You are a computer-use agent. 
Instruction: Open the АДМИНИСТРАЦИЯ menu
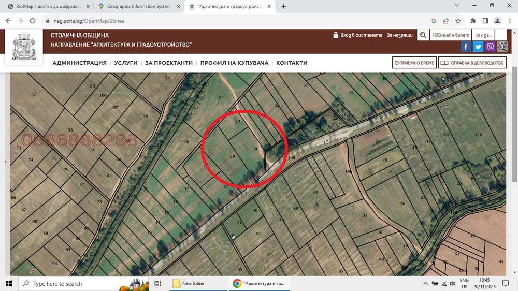(x=80, y=63)
